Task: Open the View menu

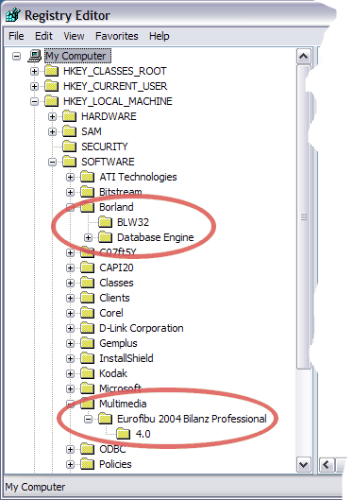Action: (74, 36)
